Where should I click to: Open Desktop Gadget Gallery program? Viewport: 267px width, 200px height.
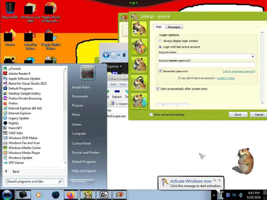tap(25, 93)
